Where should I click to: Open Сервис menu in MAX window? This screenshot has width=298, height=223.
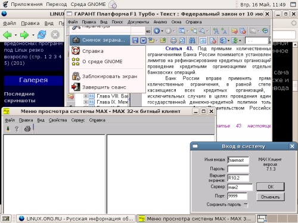pyautogui.click(x=78, y=120)
